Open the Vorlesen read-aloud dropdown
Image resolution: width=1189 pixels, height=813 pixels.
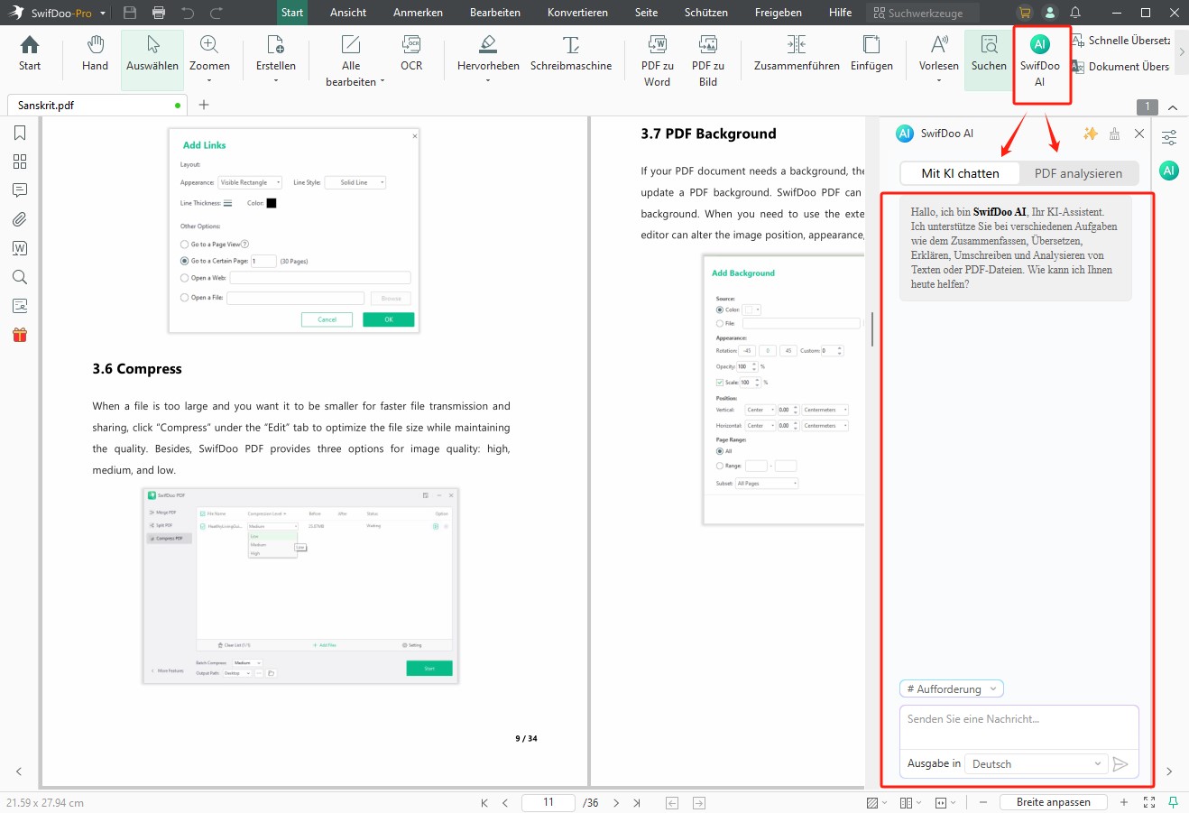[939, 80]
